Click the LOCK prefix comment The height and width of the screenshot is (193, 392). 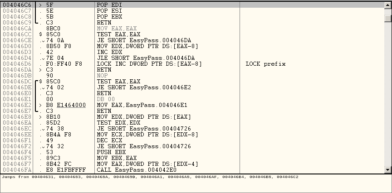(x=265, y=64)
